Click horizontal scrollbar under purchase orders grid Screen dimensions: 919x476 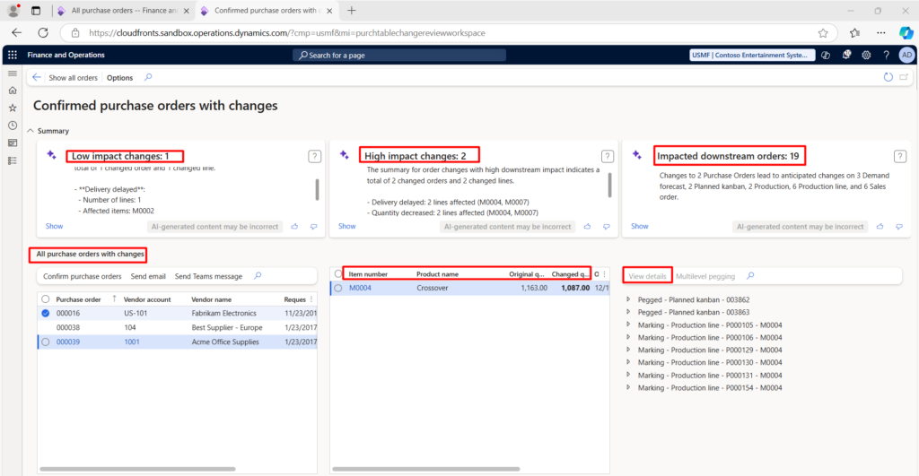click(x=137, y=469)
